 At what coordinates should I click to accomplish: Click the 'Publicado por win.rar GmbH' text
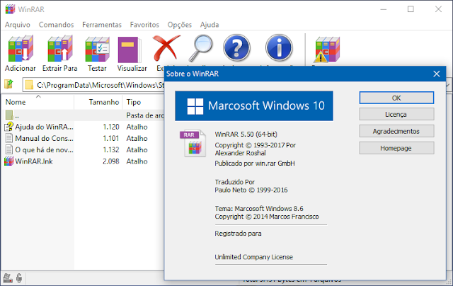click(255, 164)
